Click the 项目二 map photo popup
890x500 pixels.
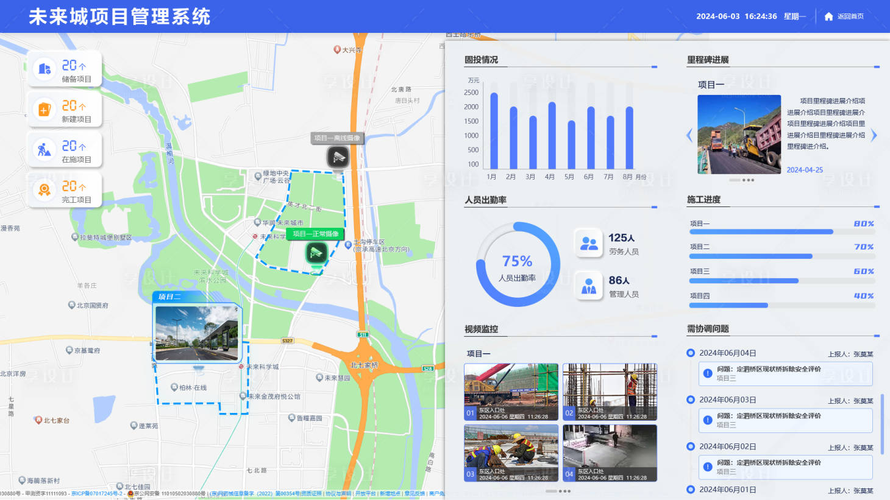[x=197, y=333]
